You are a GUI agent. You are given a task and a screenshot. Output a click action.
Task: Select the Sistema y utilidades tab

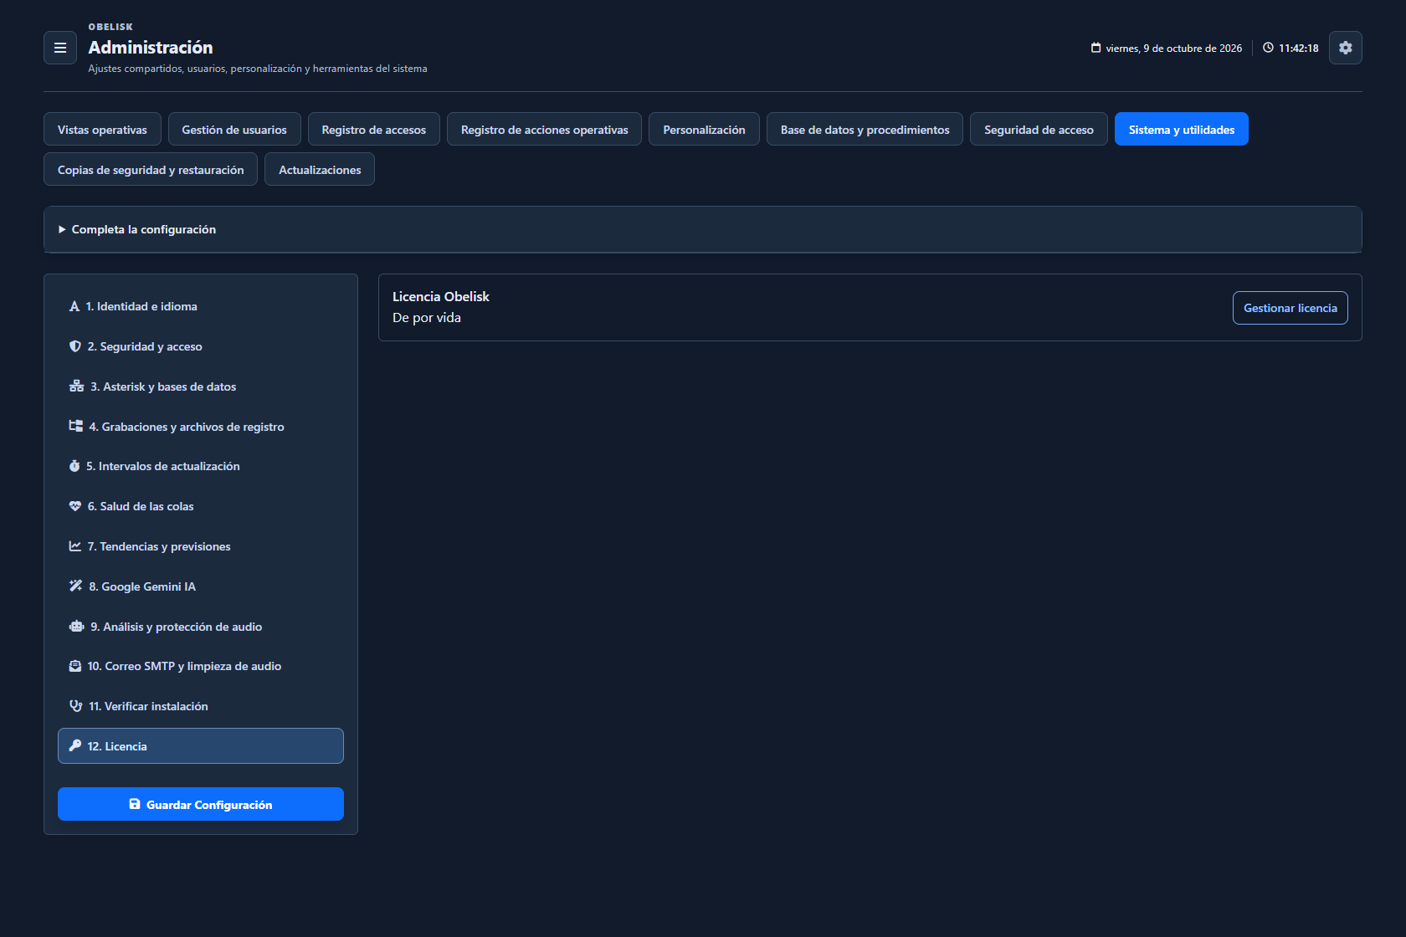1182,129
